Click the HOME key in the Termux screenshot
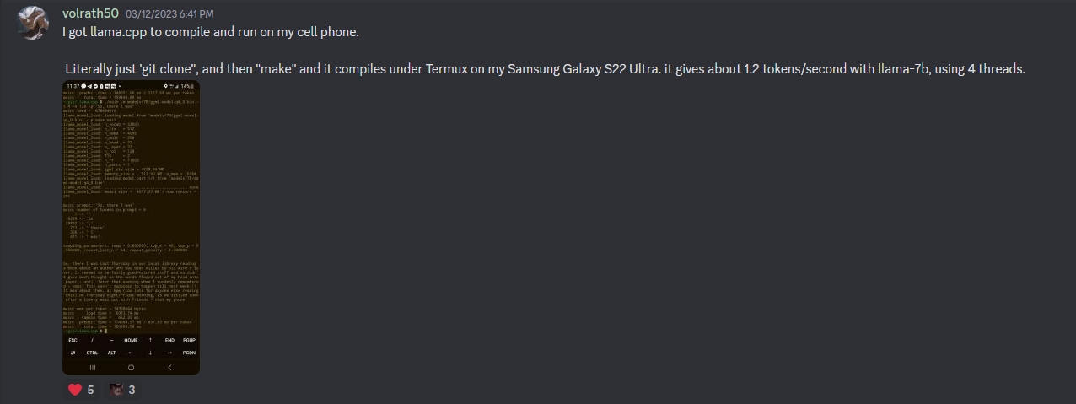1076x404 pixels. tap(131, 340)
